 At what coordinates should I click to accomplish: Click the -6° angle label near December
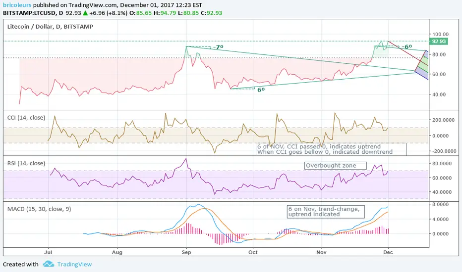(407, 47)
